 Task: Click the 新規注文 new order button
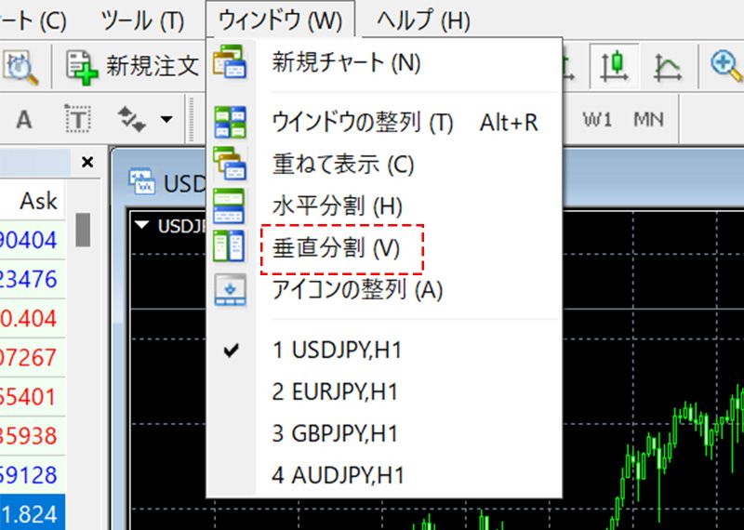(x=132, y=66)
